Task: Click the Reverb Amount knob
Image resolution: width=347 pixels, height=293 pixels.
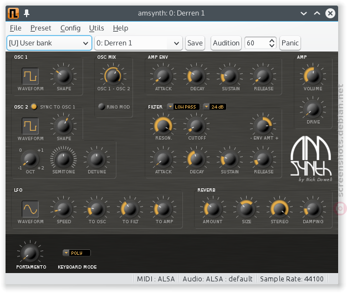Action: pos(213,209)
